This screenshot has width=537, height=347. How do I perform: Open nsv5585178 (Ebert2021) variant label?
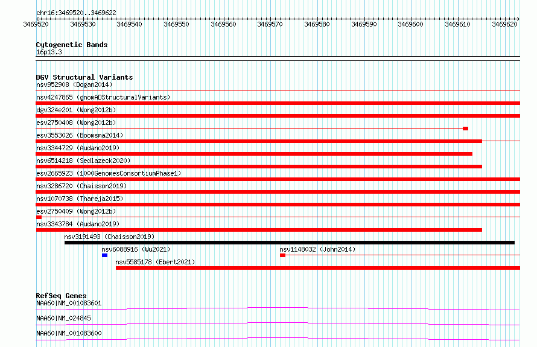coord(155,262)
